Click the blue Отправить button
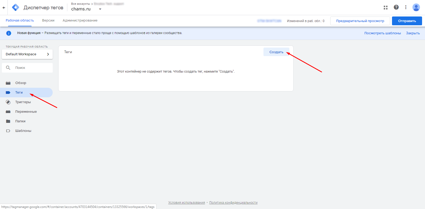Image resolution: width=425 pixels, height=209 pixels. 407,21
